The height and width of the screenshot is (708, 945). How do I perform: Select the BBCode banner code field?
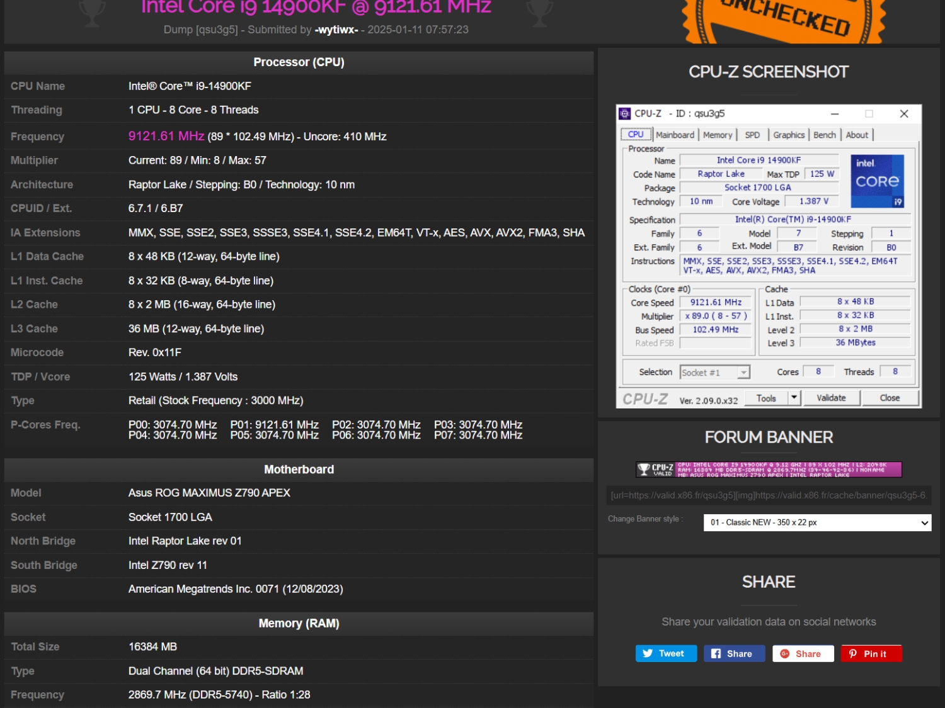tap(768, 495)
